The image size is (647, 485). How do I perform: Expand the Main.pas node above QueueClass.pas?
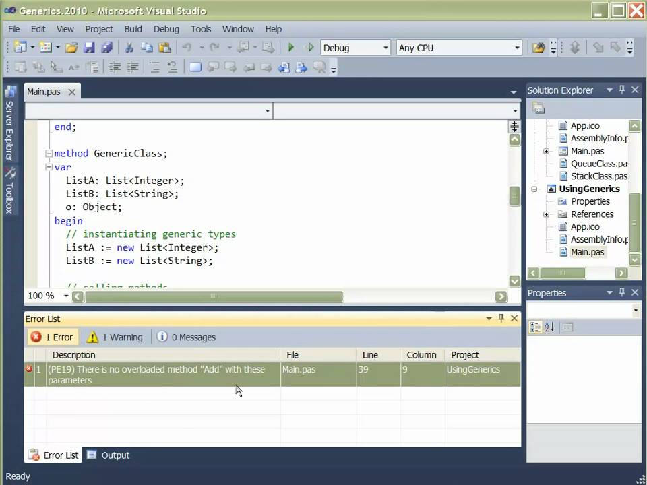(547, 152)
